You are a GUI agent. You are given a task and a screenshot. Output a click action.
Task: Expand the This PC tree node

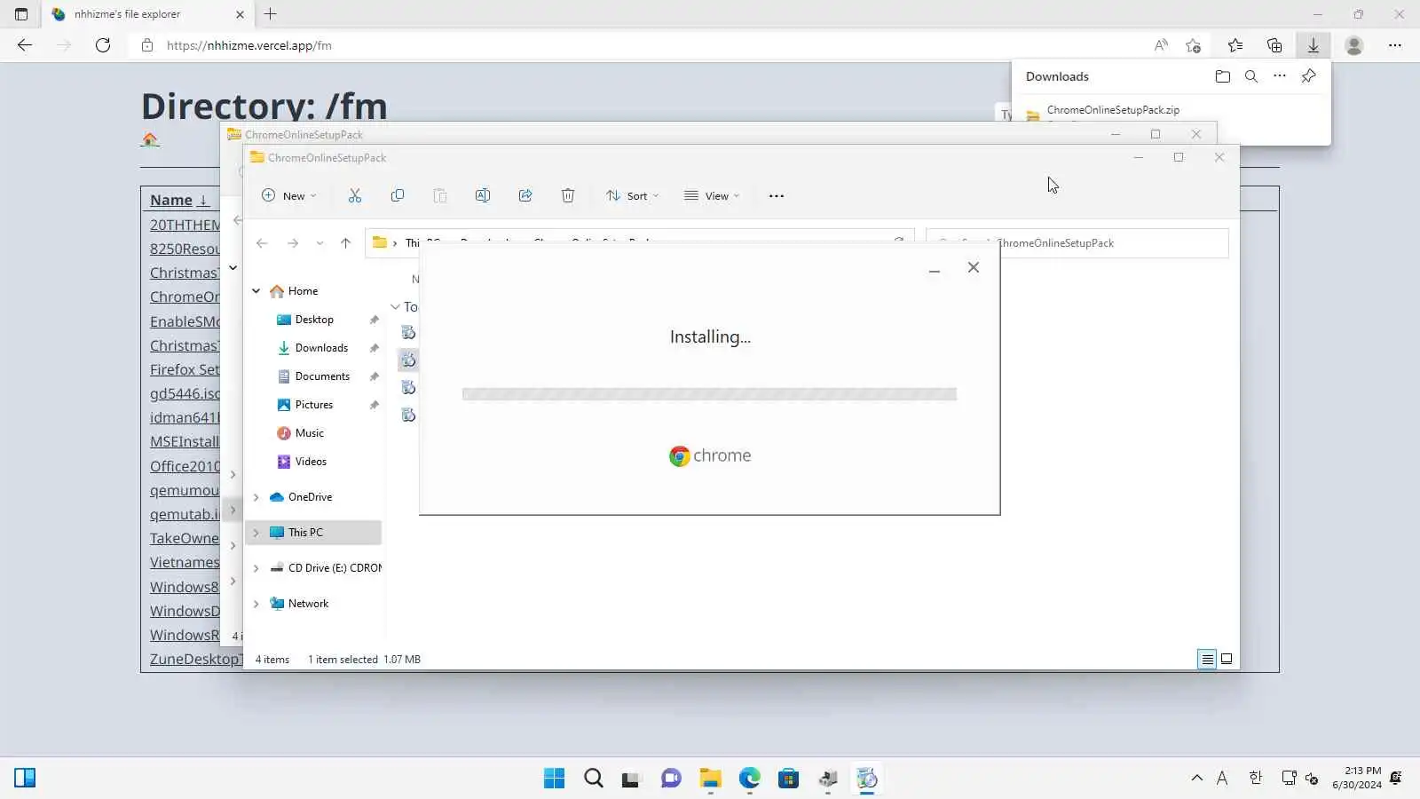[256, 533]
